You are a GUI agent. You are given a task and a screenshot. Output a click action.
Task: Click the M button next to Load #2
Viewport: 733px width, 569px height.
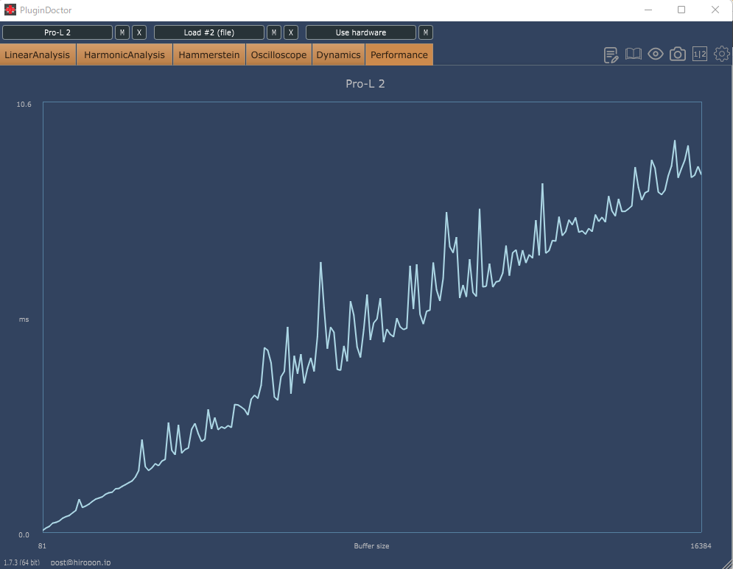click(273, 32)
